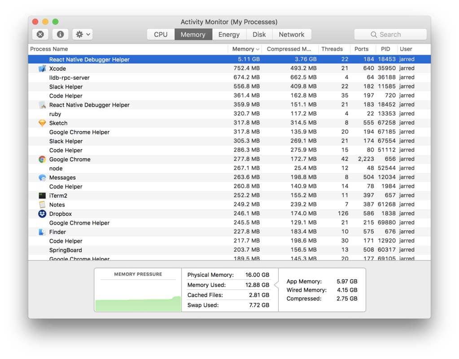Select the ruby process row
Screen dimensions: 459x359
pos(230,114)
